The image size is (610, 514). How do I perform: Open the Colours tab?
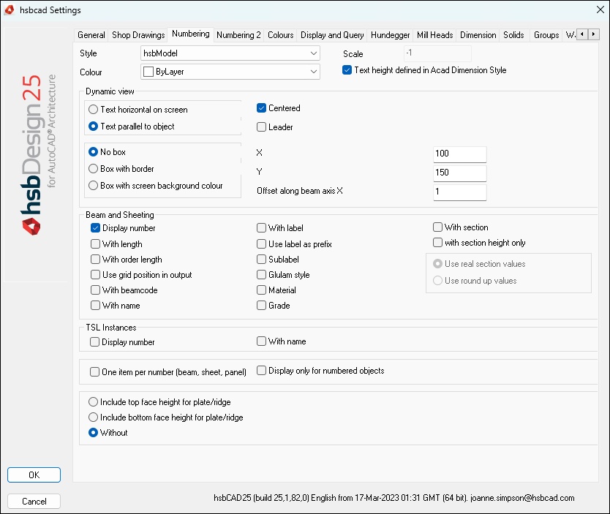pyautogui.click(x=280, y=35)
